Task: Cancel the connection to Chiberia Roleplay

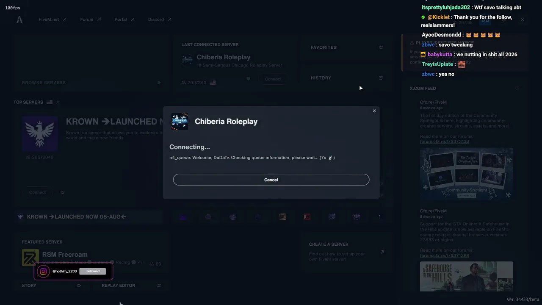Action: [x=271, y=180]
